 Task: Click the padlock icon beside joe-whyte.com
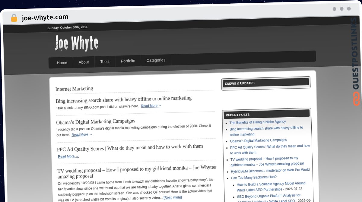coord(14,18)
